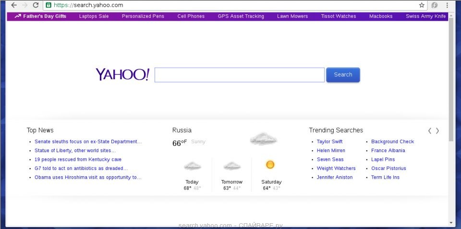Screen dimensions: 461x229
Task: Click the scrollbar down arrow
Action: (451, 223)
